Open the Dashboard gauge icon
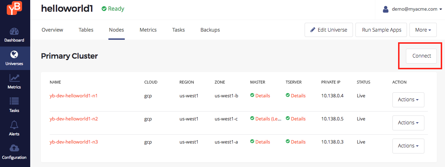445x167 pixels. pos(14,31)
